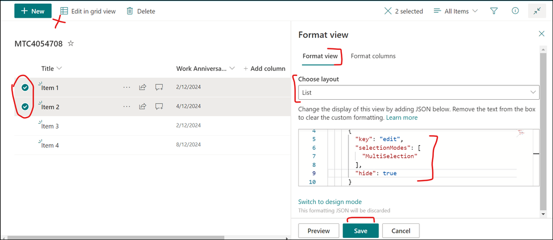Open the All Items view dropdown
This screenshot has height=240, width=553.
(x=455, y=11)
